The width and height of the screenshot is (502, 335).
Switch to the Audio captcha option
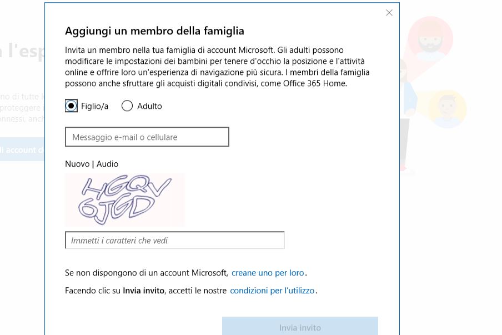click(x=107, y=164)
